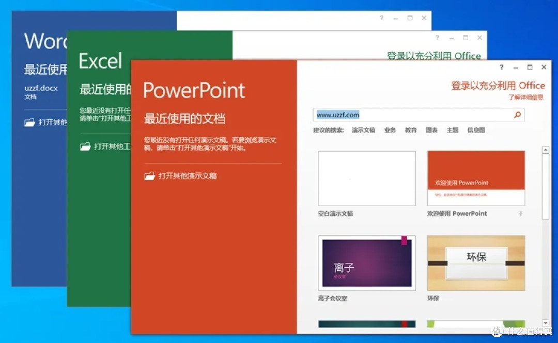The width and height of the screenshot is (558, 343).
Task: Click the 空白演示文稿 label
Action: pyautogui.click(x=335, y=214)
